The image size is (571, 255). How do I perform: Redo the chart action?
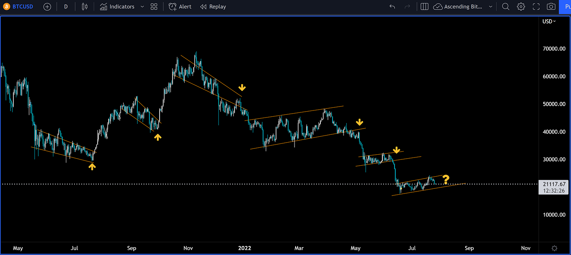(407, 7)
